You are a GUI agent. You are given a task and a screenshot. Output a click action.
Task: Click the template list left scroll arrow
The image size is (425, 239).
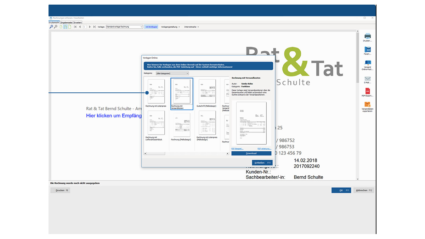pyautogui.click(x=145, y=153)
